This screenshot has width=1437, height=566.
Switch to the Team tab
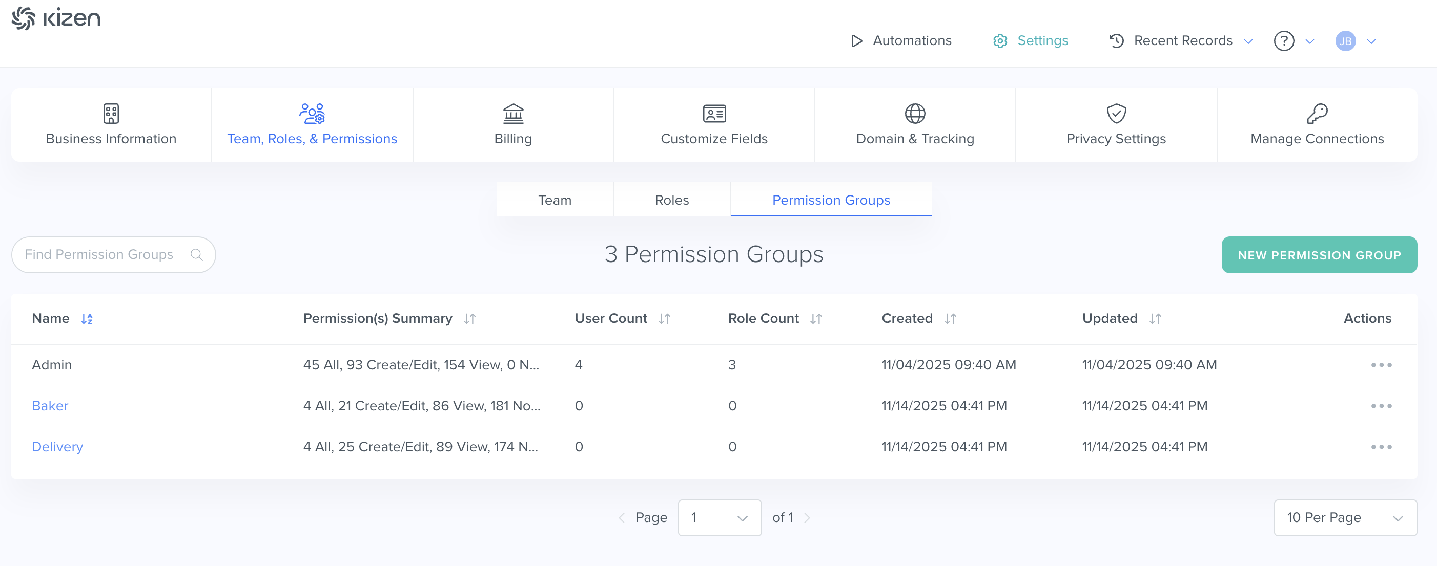(555, 200)
